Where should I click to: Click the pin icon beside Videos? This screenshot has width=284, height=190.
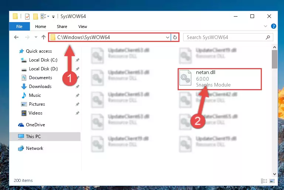[x=77, y=113]
